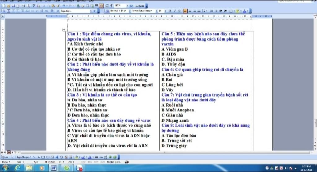Select the Rectangle drawing tool
317x172 pixels.
tap(43, 157)
